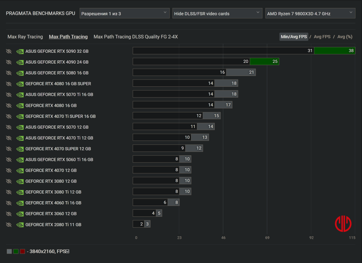This screenshot has width=362, height=263.
Task: Click NVIDIA logo beside RTX 2080 Ti 11 GB
Action: [x=20, y=225]
